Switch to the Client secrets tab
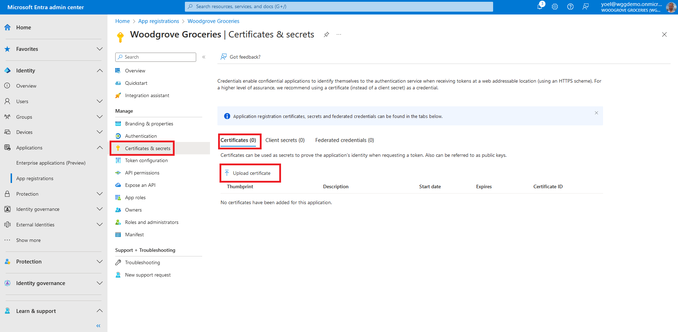The image size is (678, 332). point(285,140)
